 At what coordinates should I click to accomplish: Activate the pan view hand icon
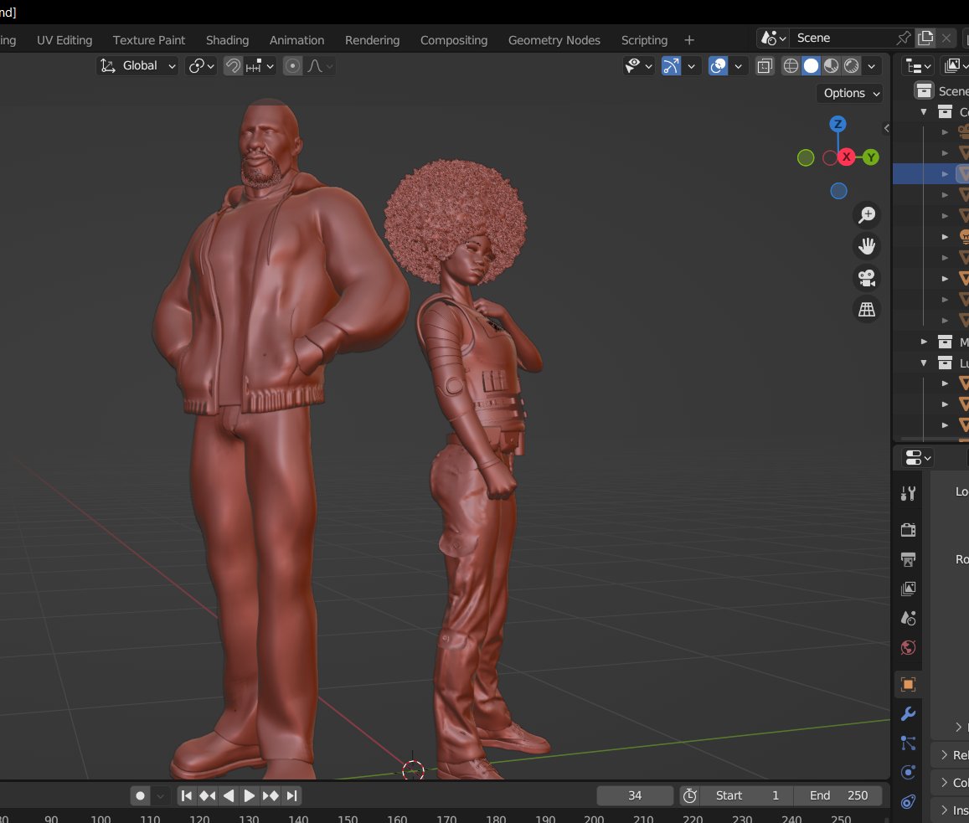867,246
